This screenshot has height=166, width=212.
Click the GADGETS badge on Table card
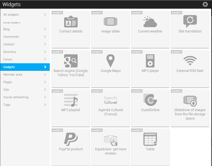(137, 130)
